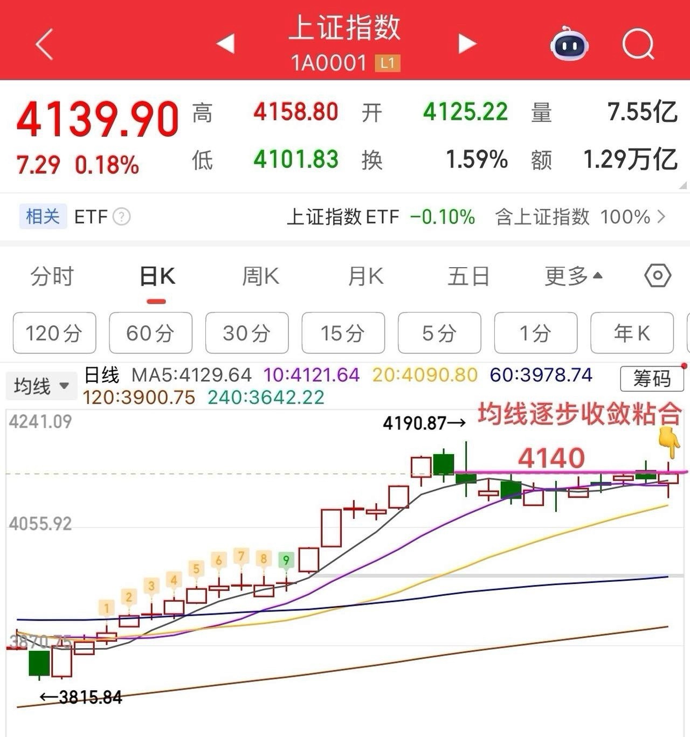Click the back arrow icon
Viewport: 690px width, 737px height.
click(x=44, y=44)
